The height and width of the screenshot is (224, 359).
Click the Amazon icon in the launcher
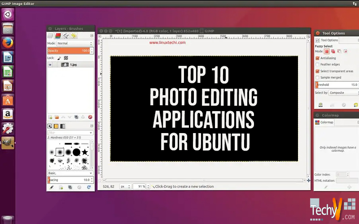8,114
